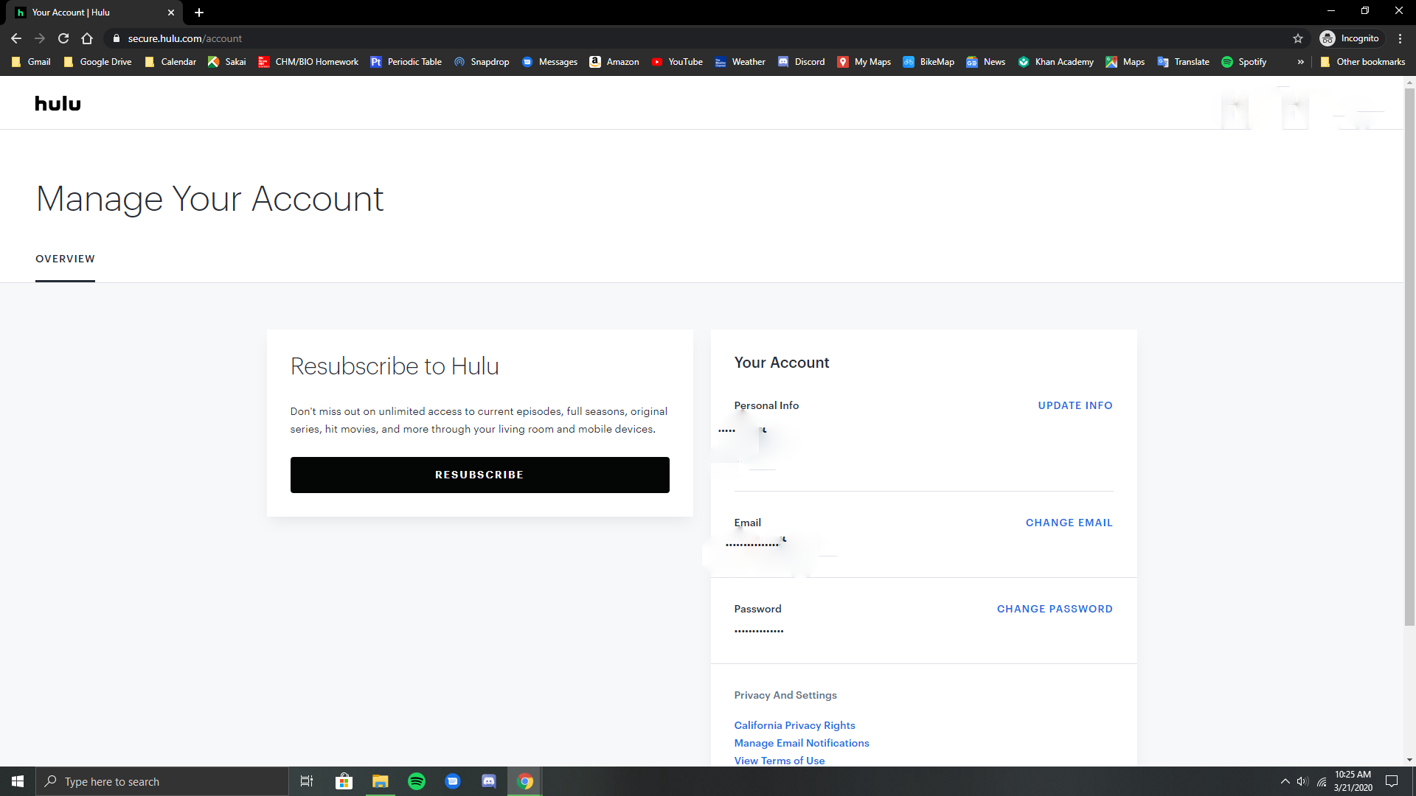The height and width of the screenshot is (796, 1416).
Task: Click the Change Email link
Action: tap(1069, 523)
